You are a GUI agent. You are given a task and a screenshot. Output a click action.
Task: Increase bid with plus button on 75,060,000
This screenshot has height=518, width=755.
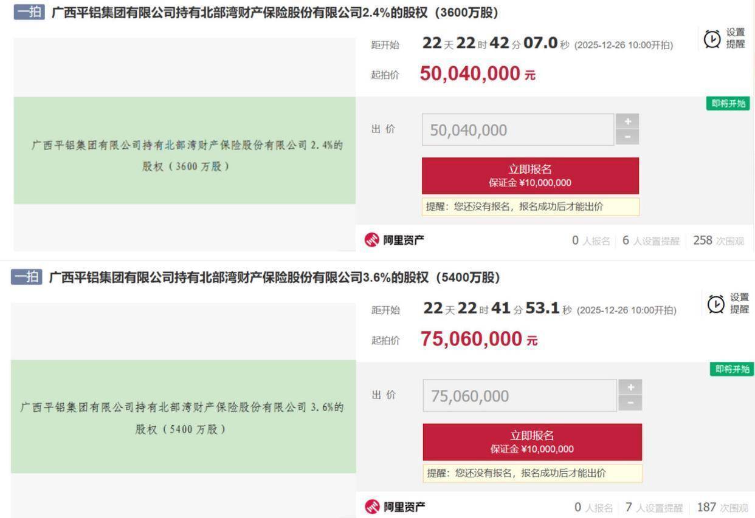pyautogui.click(x=630, y=387)
